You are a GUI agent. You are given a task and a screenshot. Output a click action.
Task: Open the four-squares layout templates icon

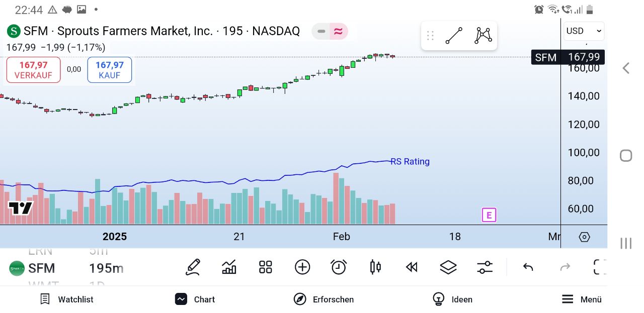265,267
